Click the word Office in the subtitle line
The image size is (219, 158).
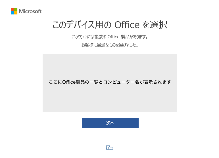[x=114, y=37]
